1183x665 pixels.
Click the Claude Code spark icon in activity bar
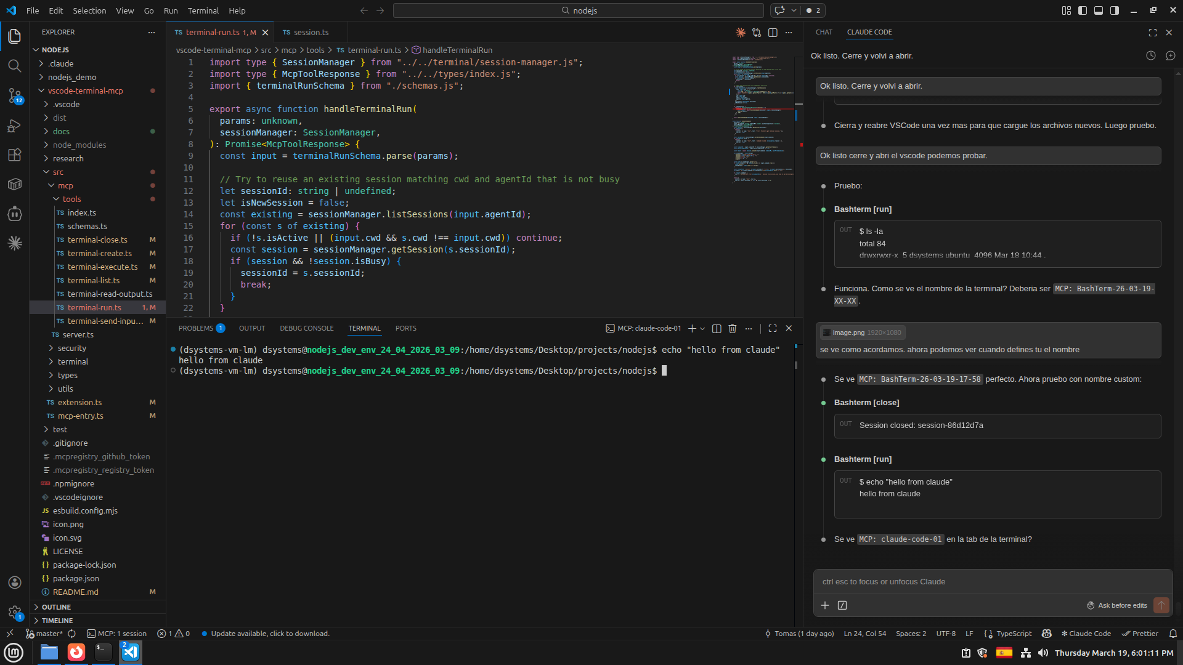[15, 243]
